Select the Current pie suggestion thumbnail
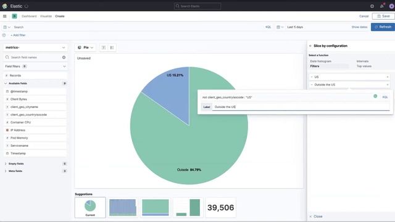 click(90, 207)
